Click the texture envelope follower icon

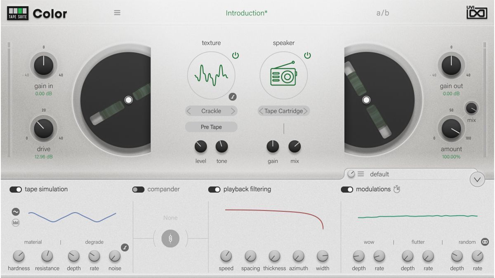233,97
